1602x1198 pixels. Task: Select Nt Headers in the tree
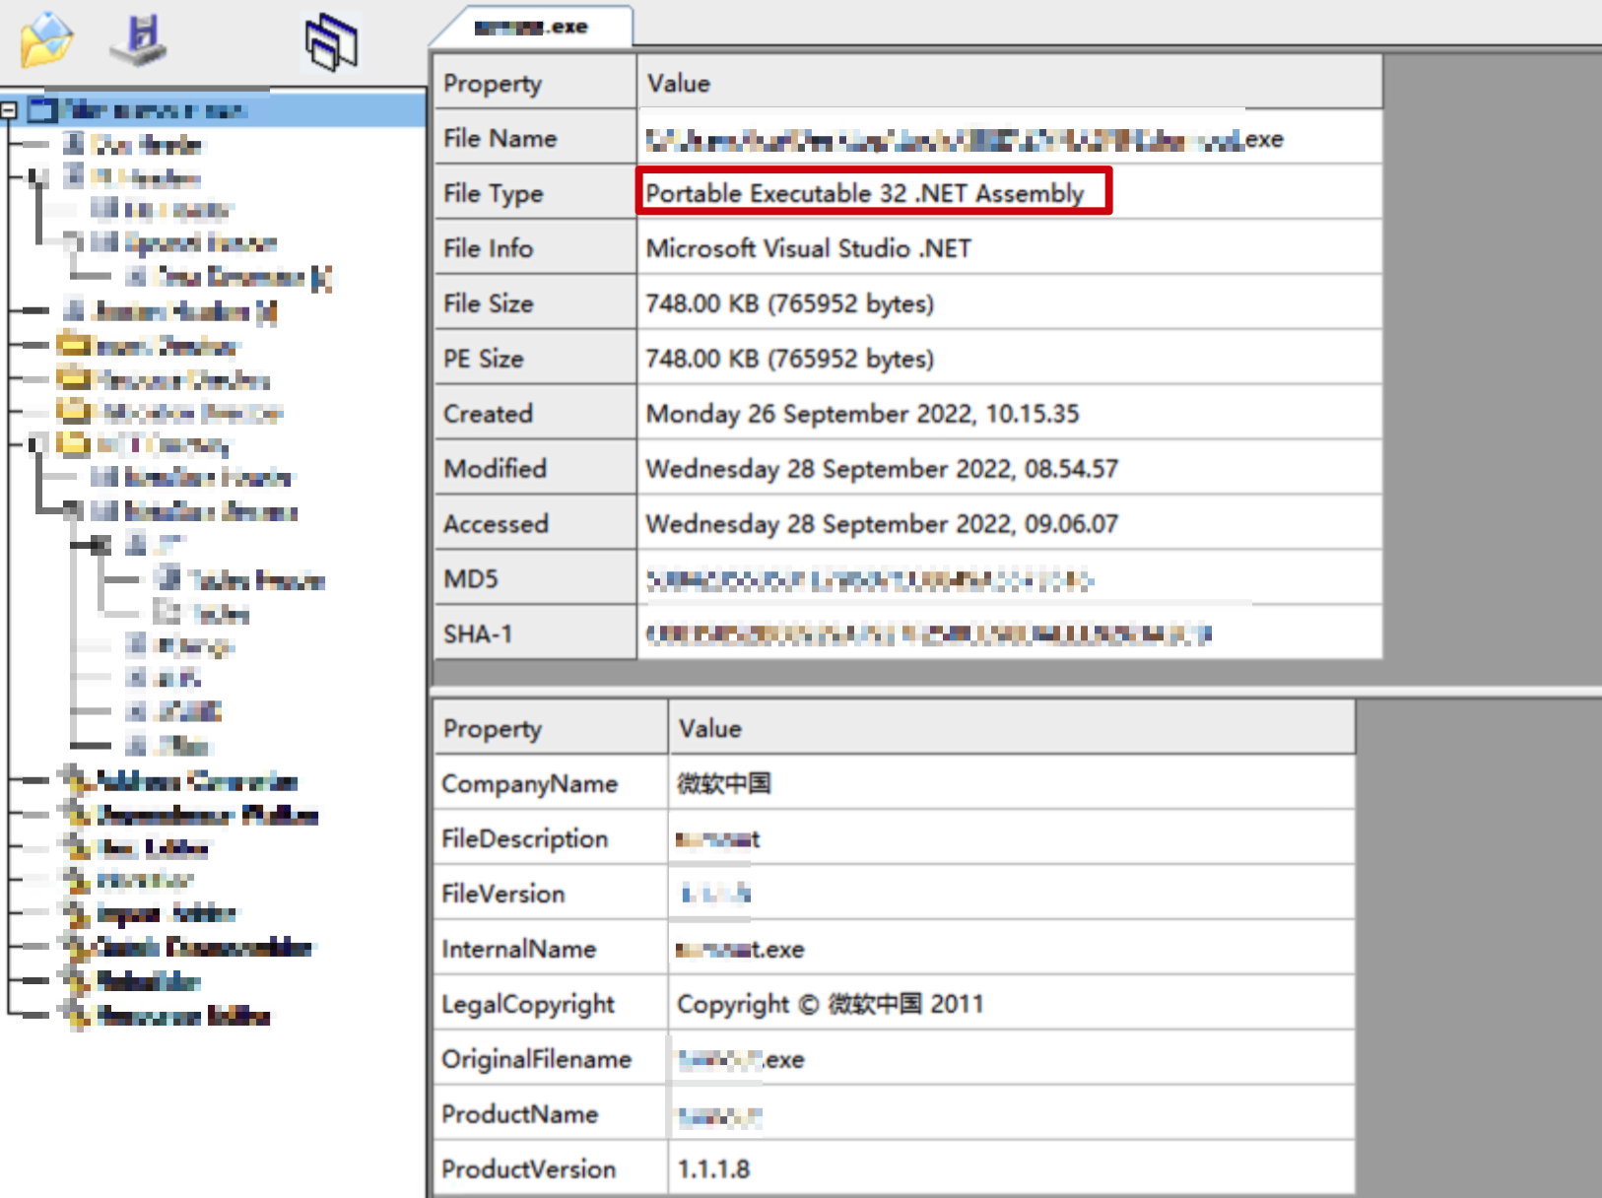[146, 177]
